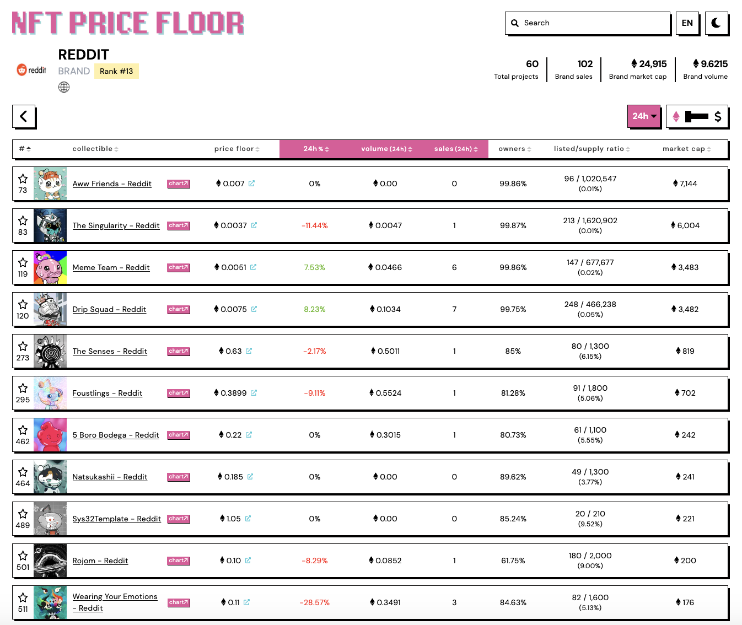Click the 5 Boro Bodega thumbnail image
The height and width of the screenshot is (625, 742).
pyautogui.click(x=50, y=435)
